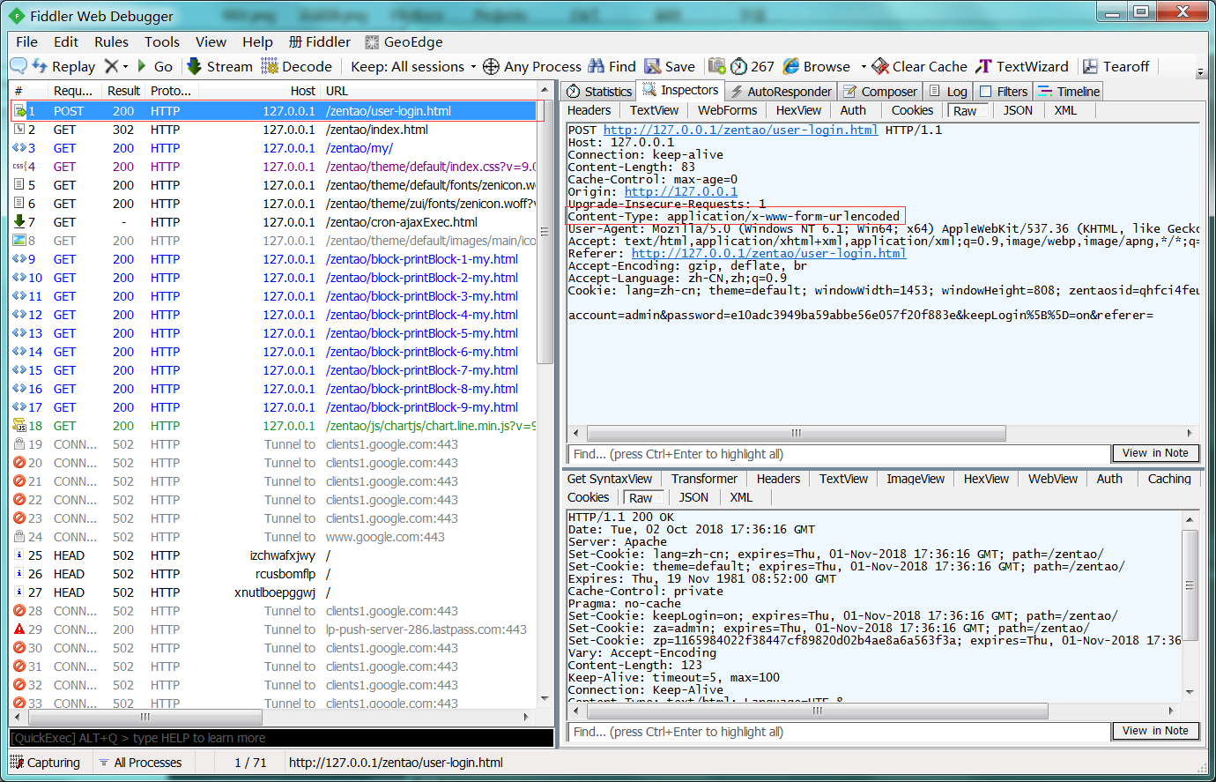The image size is (1216, 782).
Task: Switch to the Composer tab
Action: pyautogui.click(x=879, y=91)
